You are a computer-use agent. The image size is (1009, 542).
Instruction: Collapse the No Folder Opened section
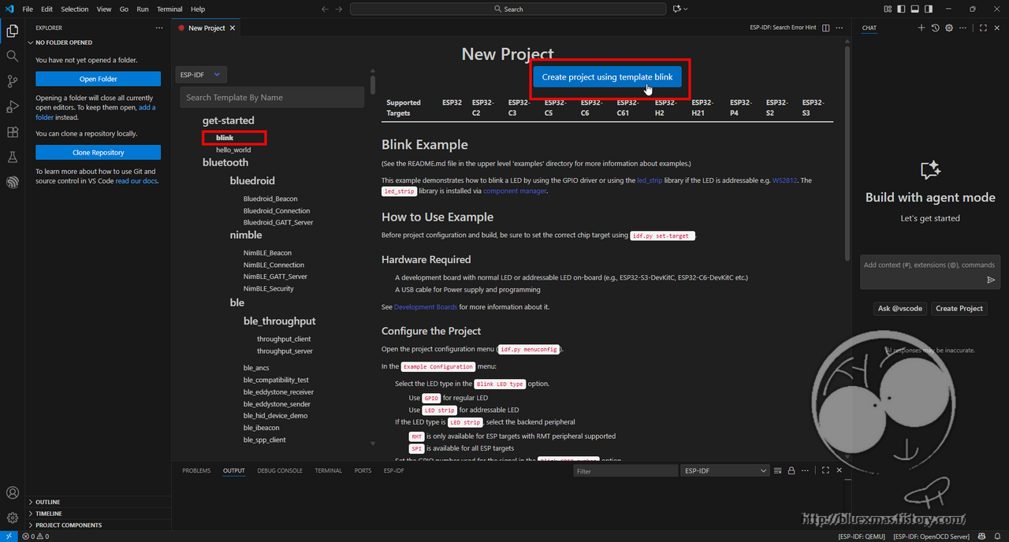pyautogui.click(x=98, y=43)
